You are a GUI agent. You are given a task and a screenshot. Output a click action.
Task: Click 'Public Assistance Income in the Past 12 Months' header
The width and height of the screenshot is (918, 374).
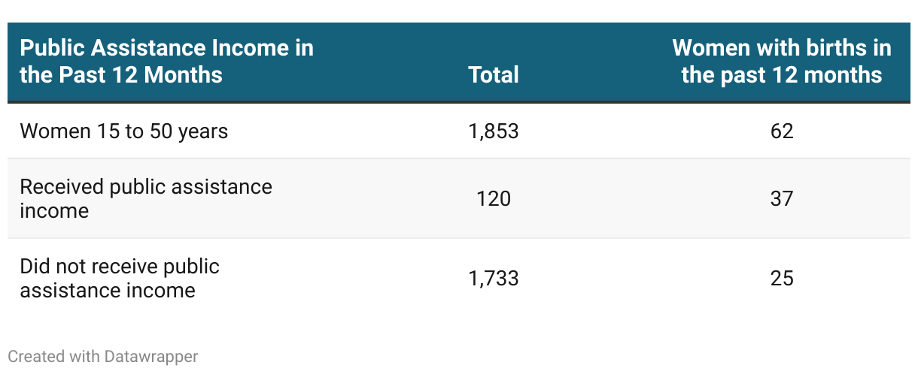tap(166, 61)
